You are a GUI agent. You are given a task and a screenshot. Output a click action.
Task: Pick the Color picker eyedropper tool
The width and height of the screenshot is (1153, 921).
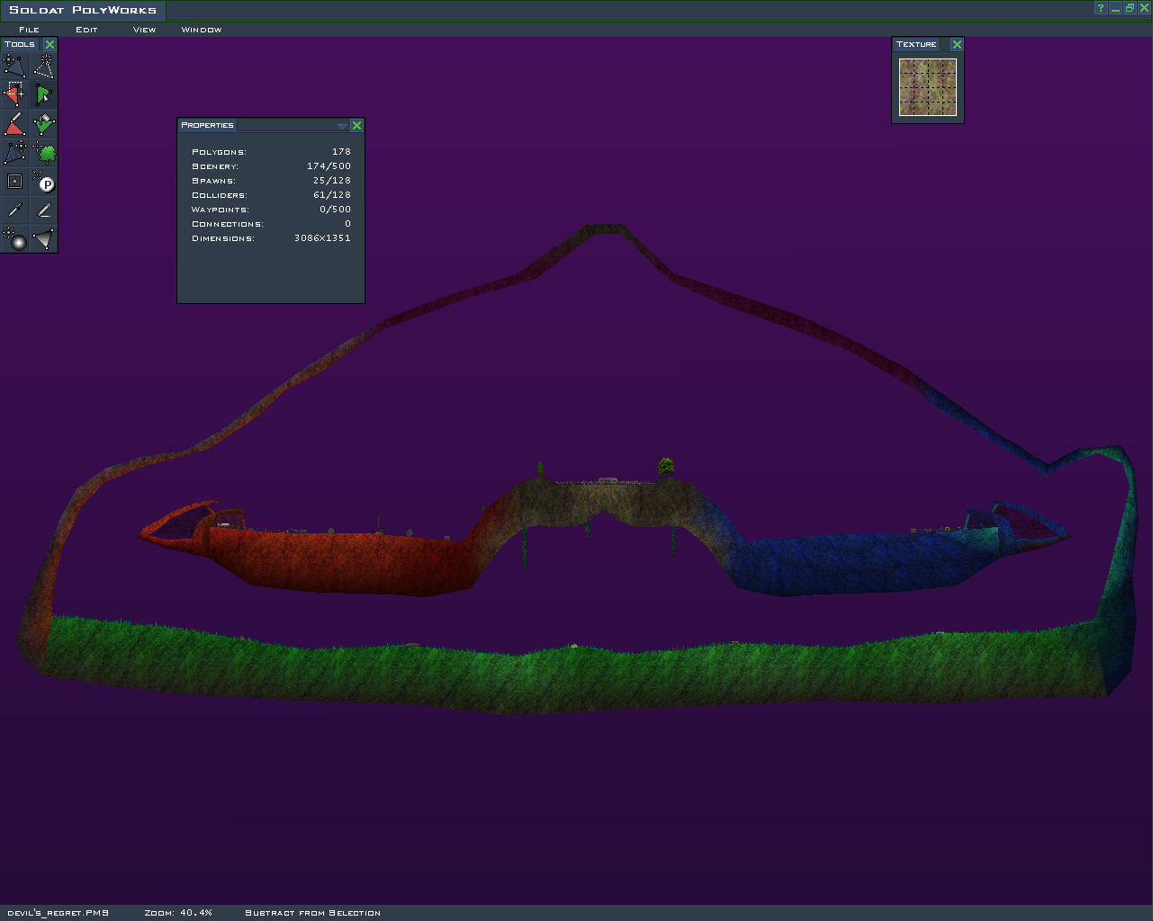[14, 210]
